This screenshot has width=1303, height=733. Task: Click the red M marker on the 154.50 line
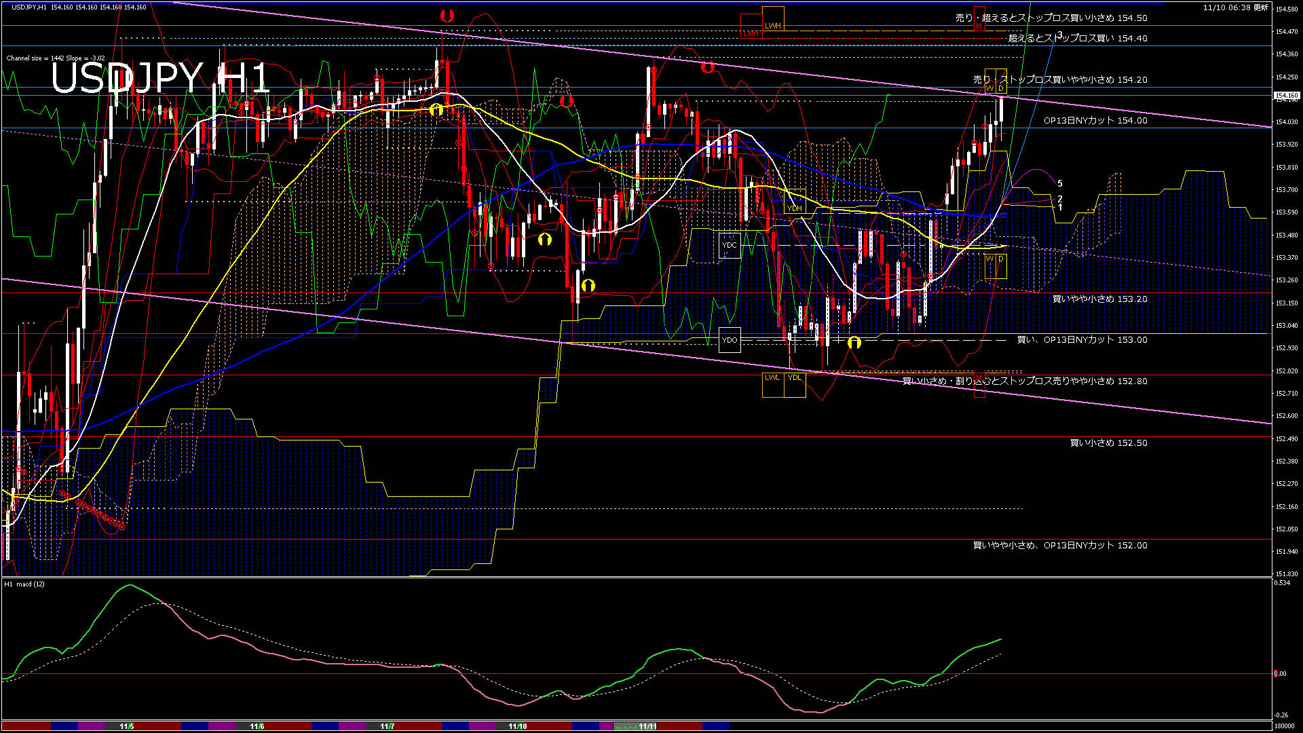click(979, 26)
